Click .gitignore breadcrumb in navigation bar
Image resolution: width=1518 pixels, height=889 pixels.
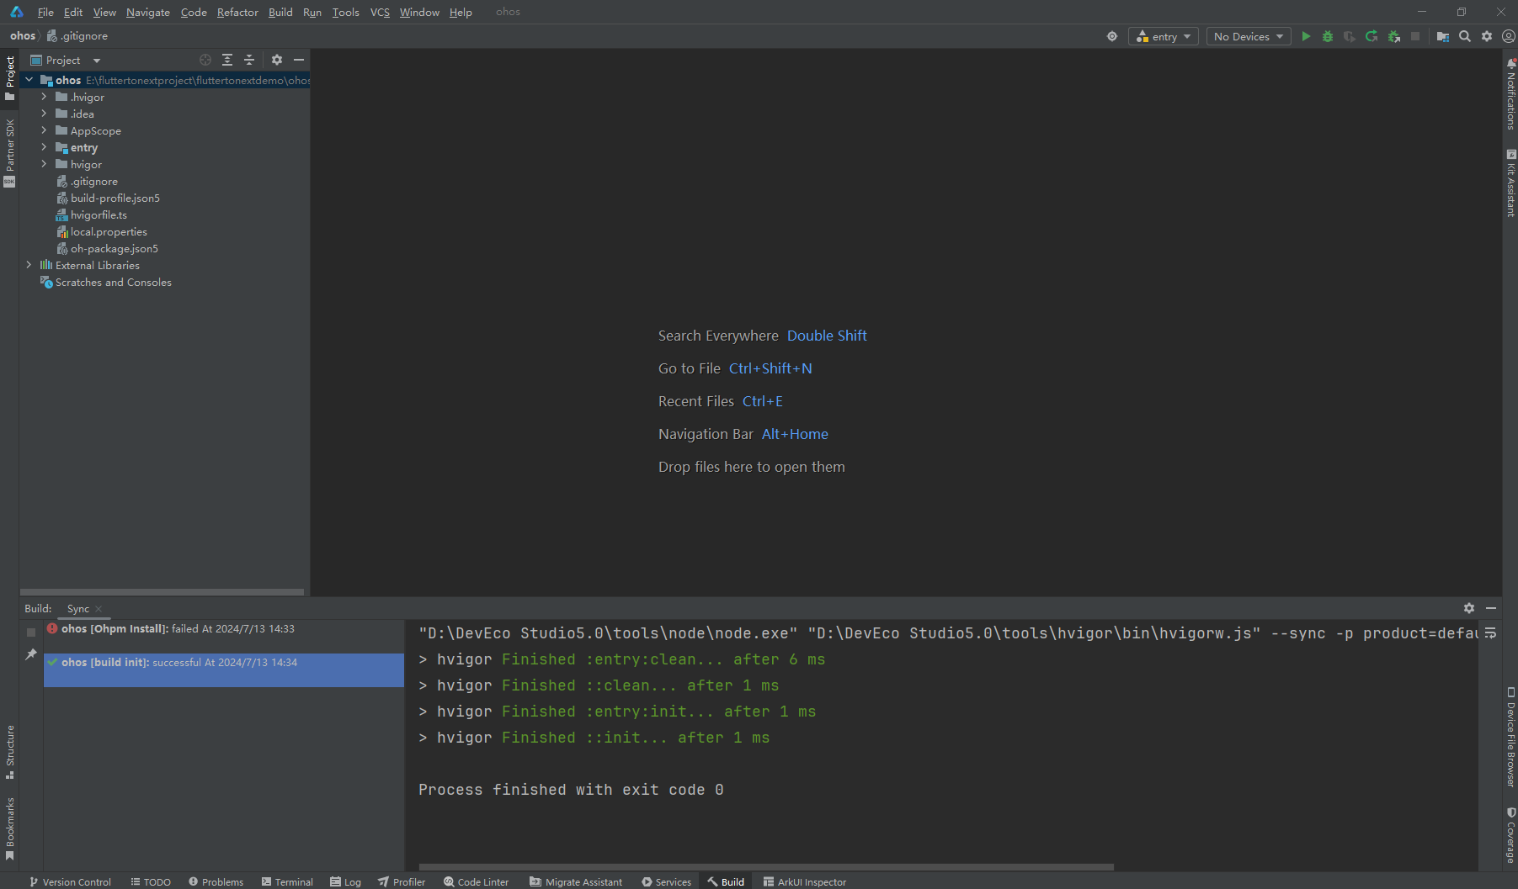pyautogui.click(x=78, y=35)
